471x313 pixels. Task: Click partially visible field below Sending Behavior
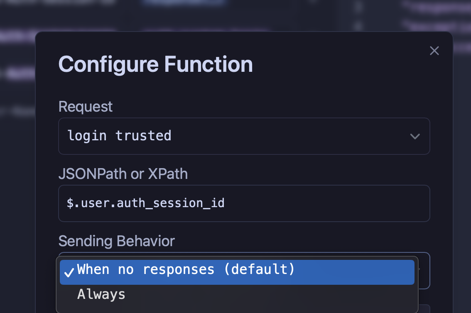click(x=424, y=309)
